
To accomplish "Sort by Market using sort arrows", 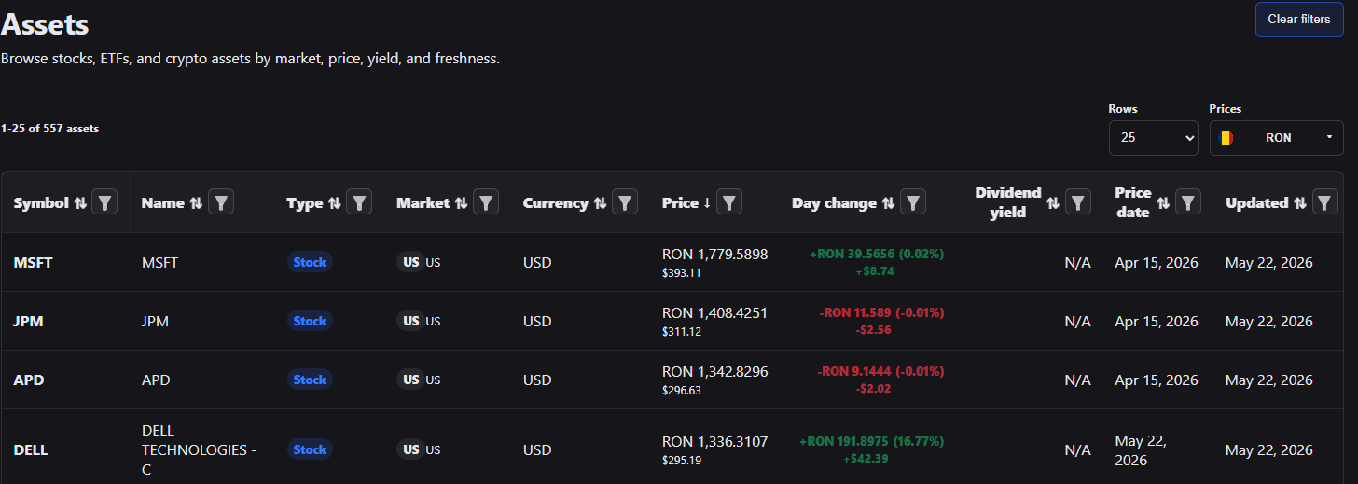I will point(461,202).
